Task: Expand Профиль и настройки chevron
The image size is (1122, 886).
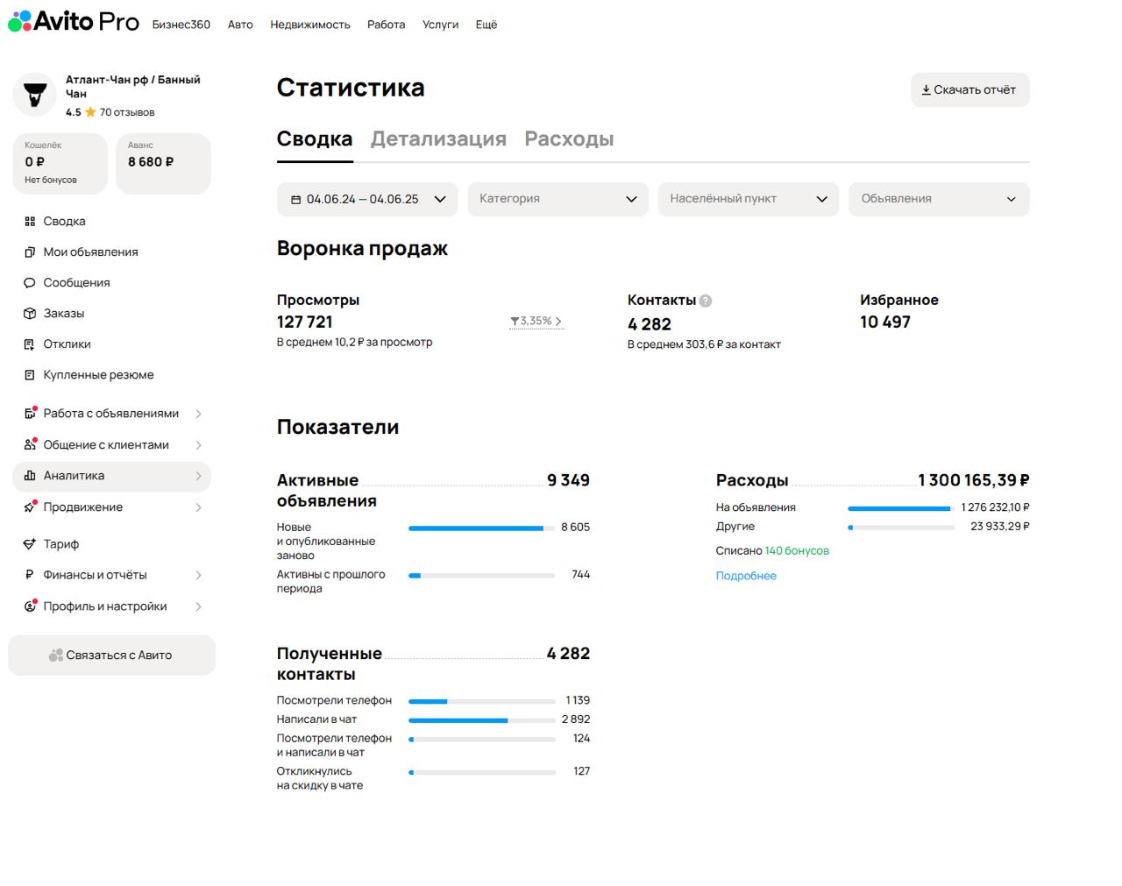Action: [x=198, y=606]
